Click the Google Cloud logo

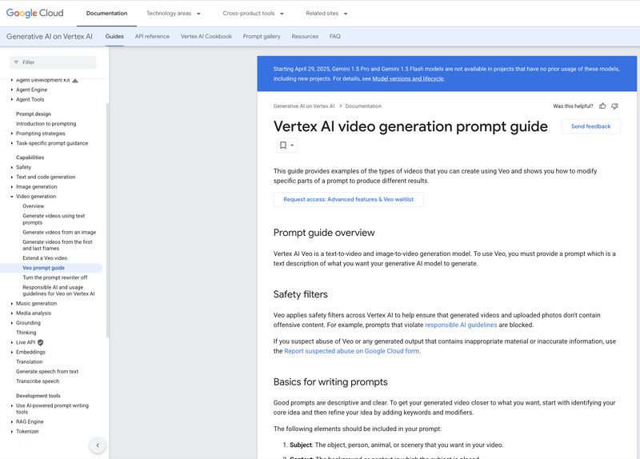(x=34, y=13)
